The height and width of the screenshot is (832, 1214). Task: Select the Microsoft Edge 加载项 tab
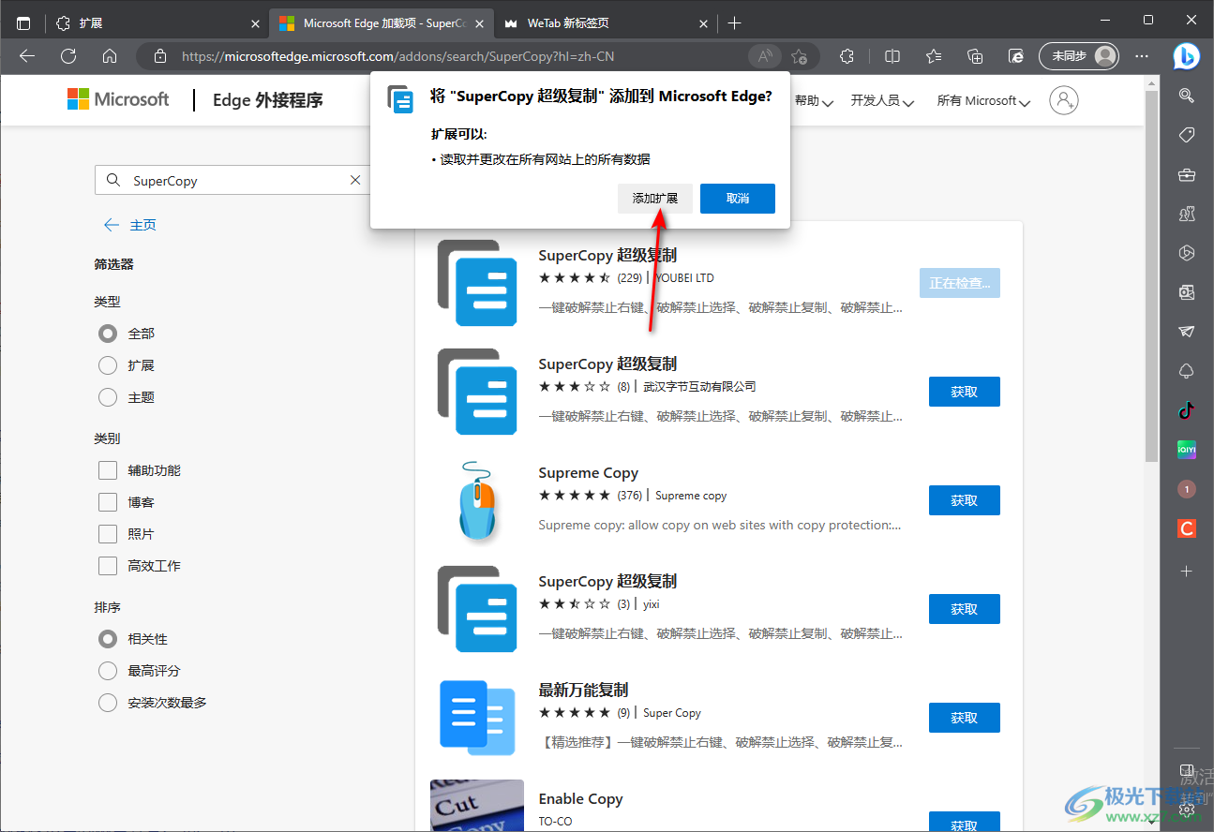click(381, 22)
